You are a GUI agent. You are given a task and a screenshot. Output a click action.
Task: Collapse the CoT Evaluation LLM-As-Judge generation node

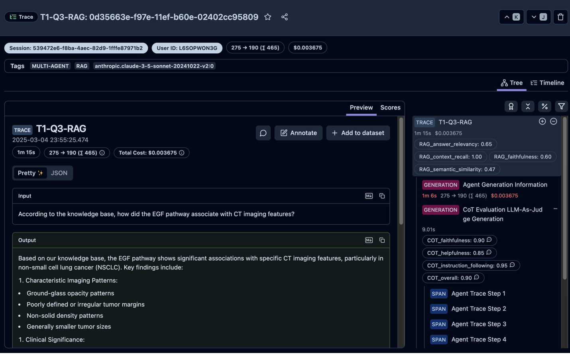point(555,209)
